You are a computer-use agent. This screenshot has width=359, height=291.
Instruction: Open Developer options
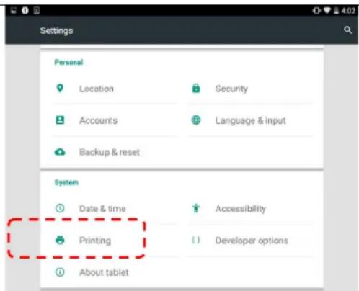coord(251,240)
